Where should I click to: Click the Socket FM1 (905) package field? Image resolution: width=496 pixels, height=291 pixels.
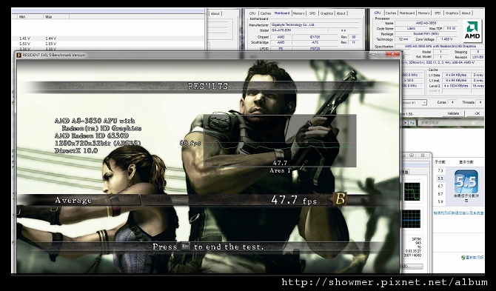(426, 34)
